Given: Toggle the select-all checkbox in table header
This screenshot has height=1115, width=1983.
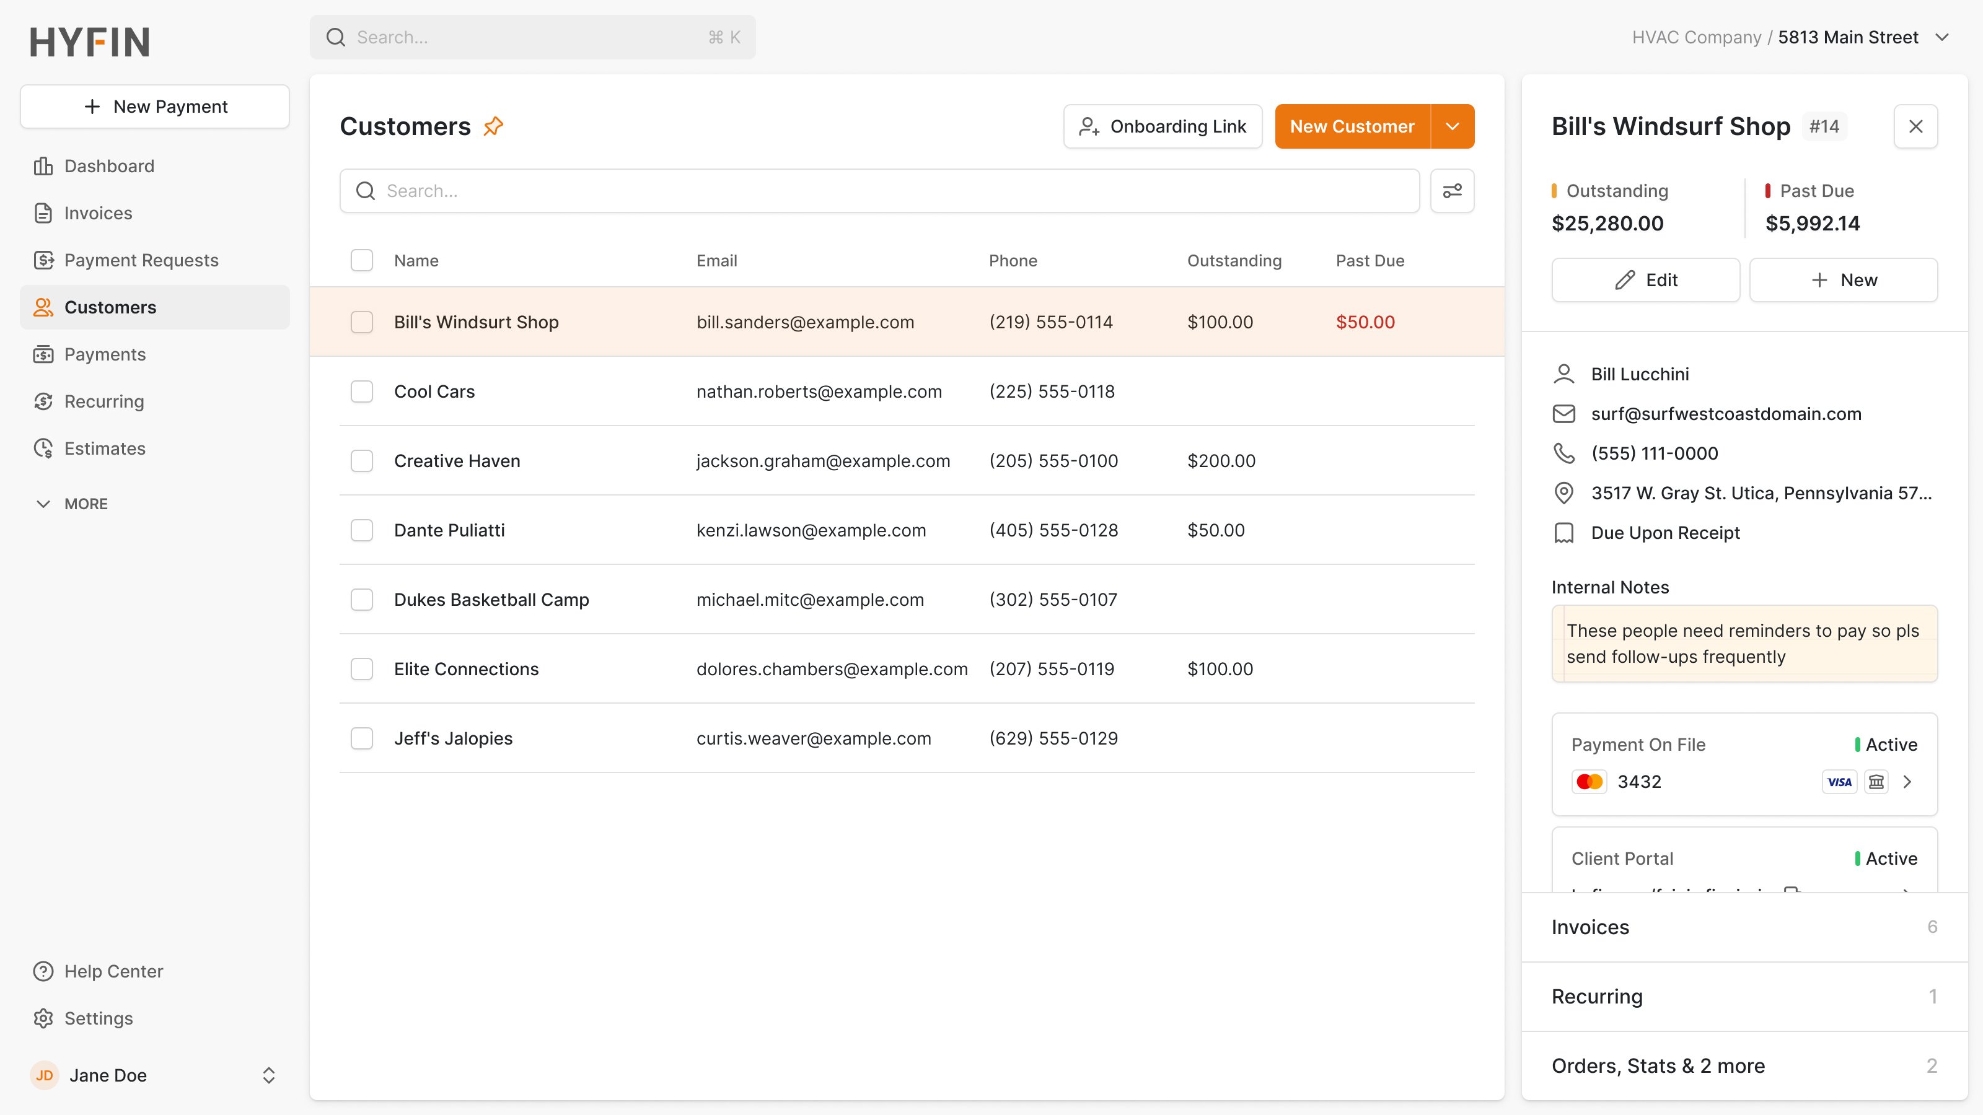Looking at the screenshot, I should 362,260.
